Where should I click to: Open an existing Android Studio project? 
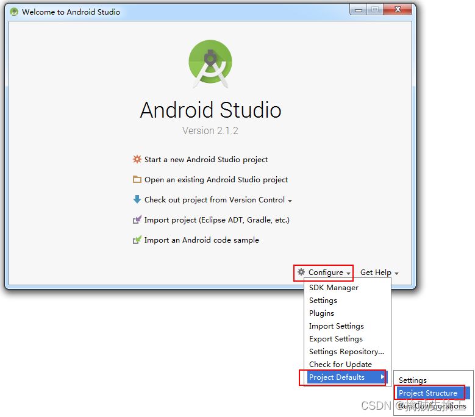click(216, 180)
